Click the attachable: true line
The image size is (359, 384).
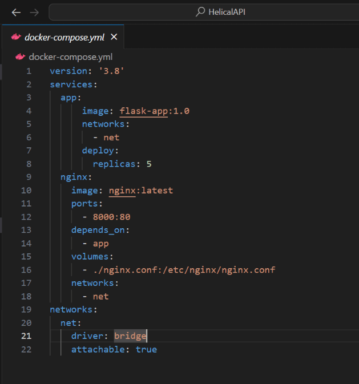pos(114,349)
